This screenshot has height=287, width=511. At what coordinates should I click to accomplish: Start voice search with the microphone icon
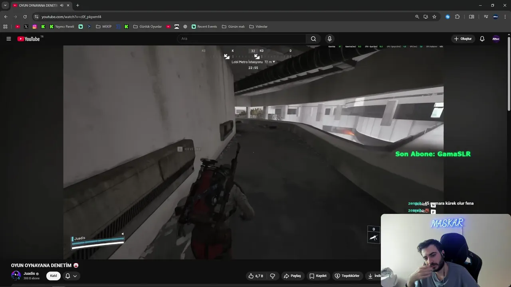(329, 39)
